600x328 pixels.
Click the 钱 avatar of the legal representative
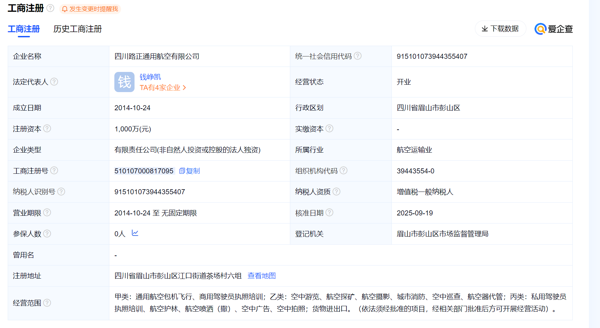pyautogui.click(x=124, y=82)
